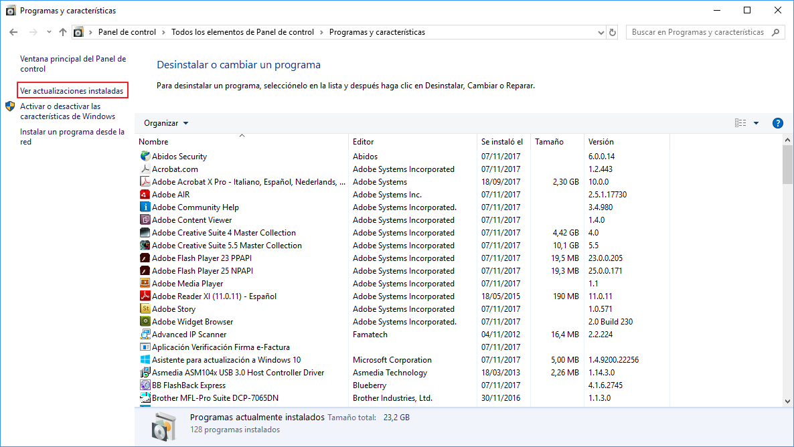Expand the chevron before Panel de control
This screenshot has width=794, height=447.
click(x=90, y=32)
